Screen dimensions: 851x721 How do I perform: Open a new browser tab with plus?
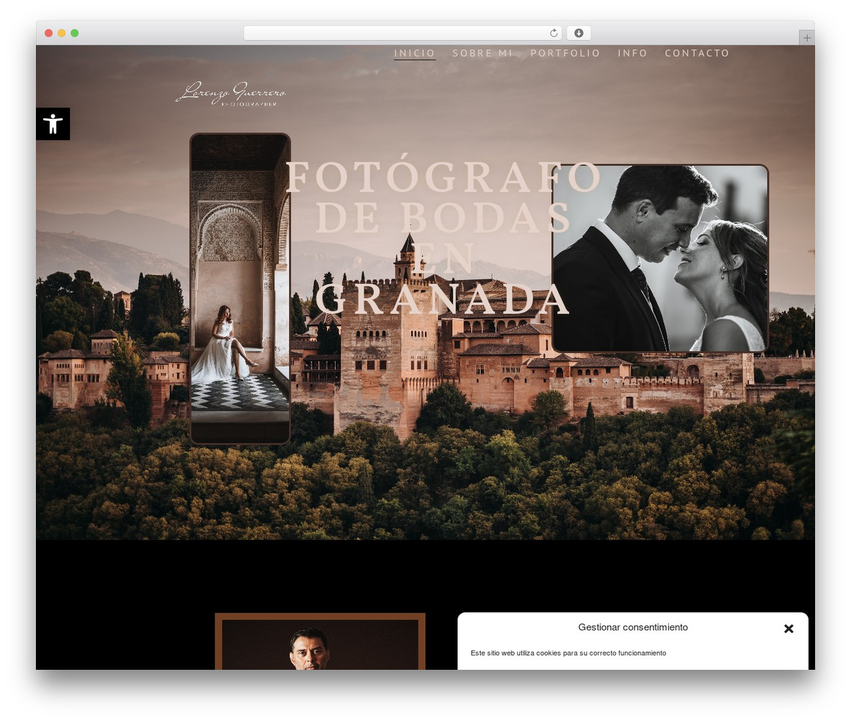[806, 38]
